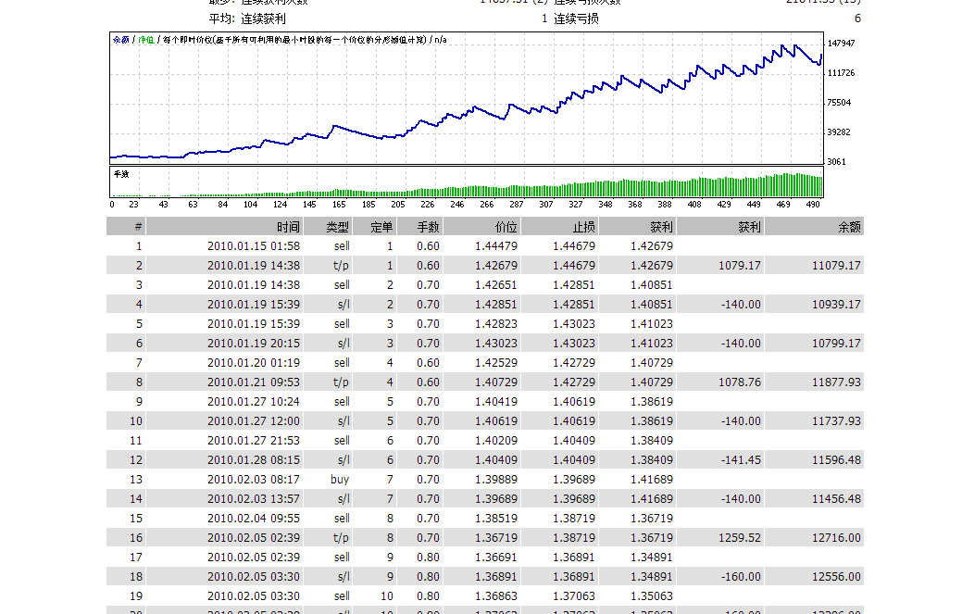Screen dimensions: 962x614
Task: Select the balance value 11079.17
Action: tap(836, 266)
